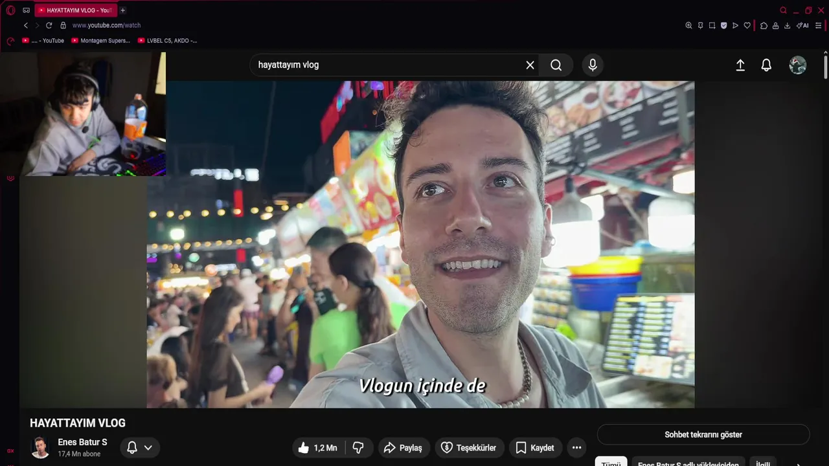Image resolution: width=829 pixels, height=466 pixels.
Task: Start voice search with microphone
Action: tap(592, 65)
